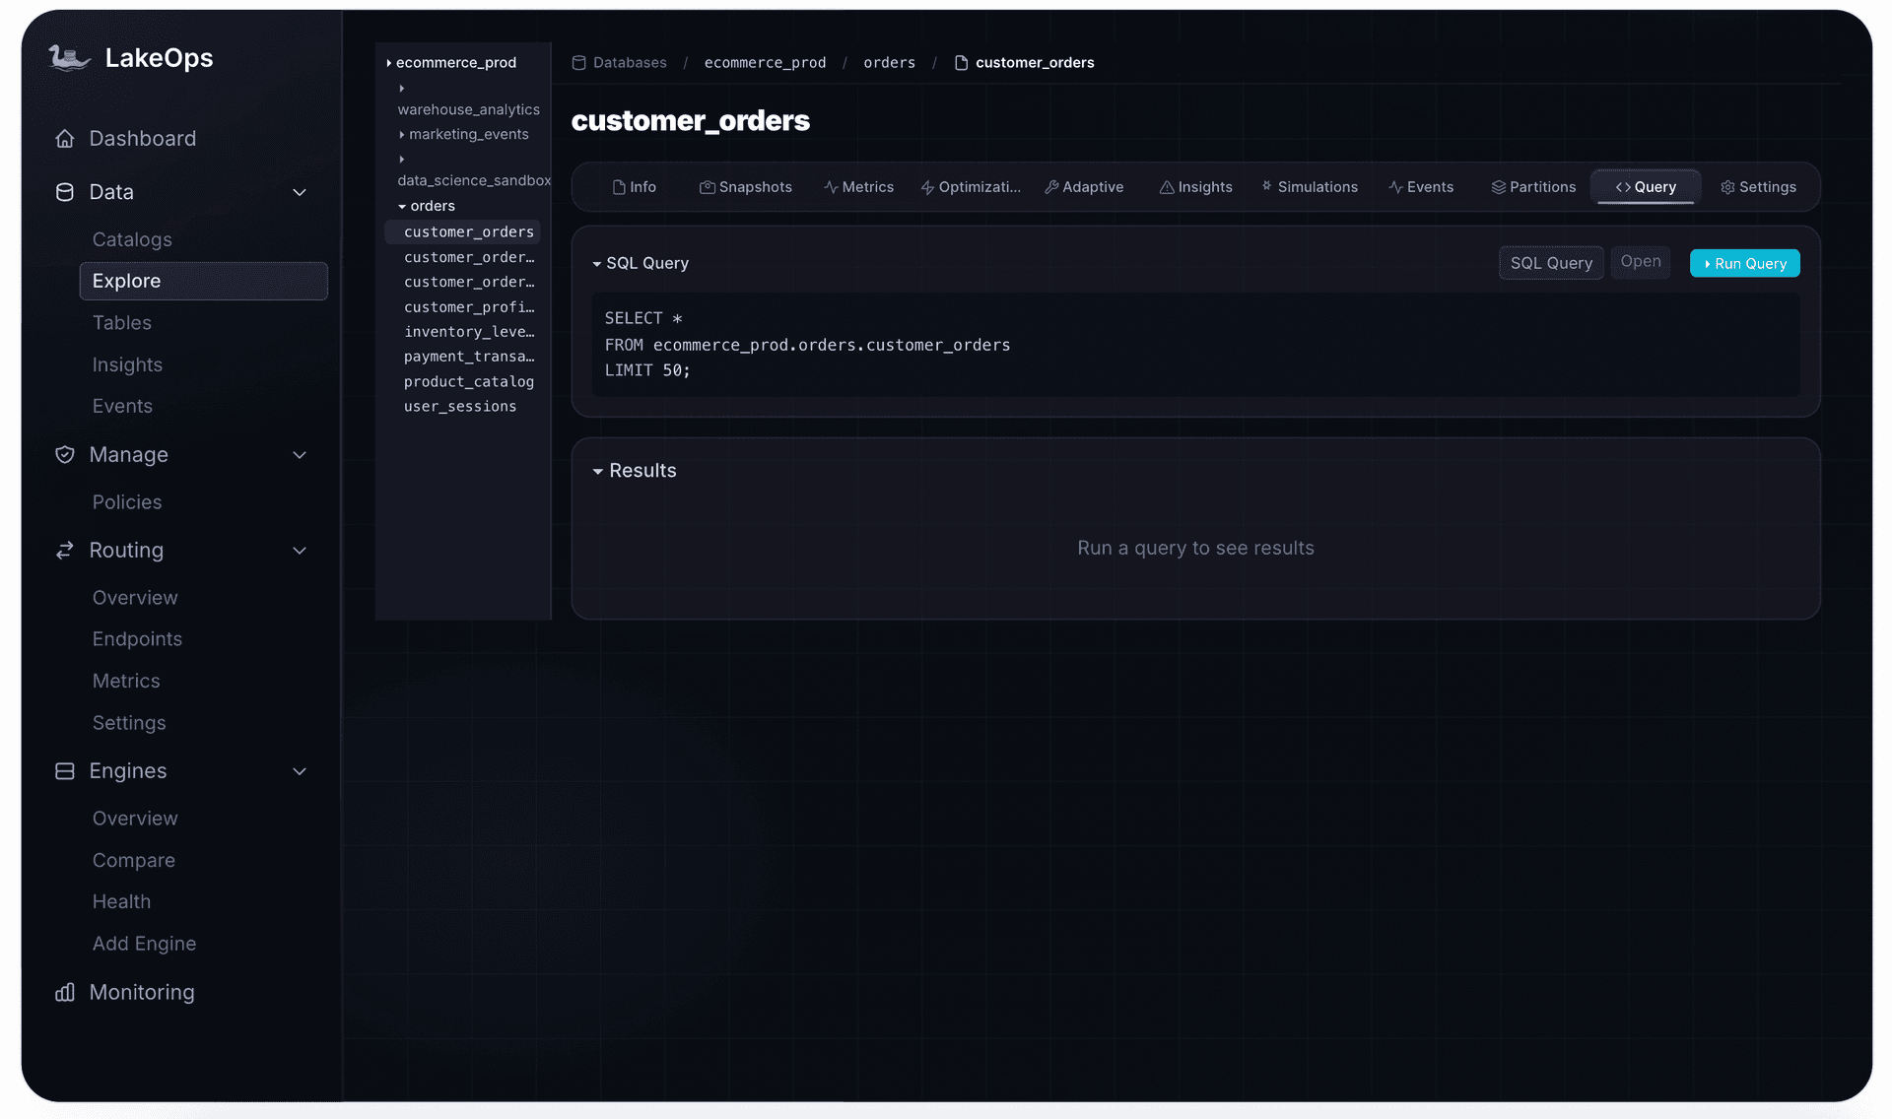Select the Simulations tab

coord(1310,187)
